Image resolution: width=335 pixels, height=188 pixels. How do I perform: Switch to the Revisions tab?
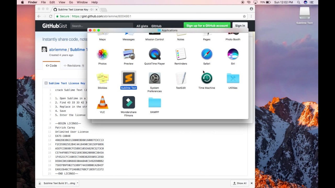tap(74, 66)
